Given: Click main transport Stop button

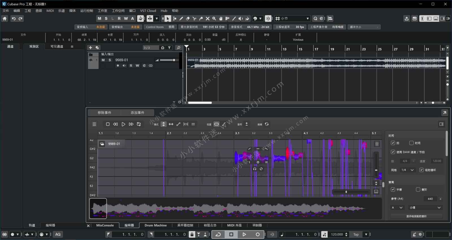Looking at the screenshot, I should click(x=231, y=234).
